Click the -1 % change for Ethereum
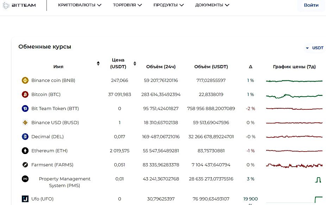 click(251, 150)
